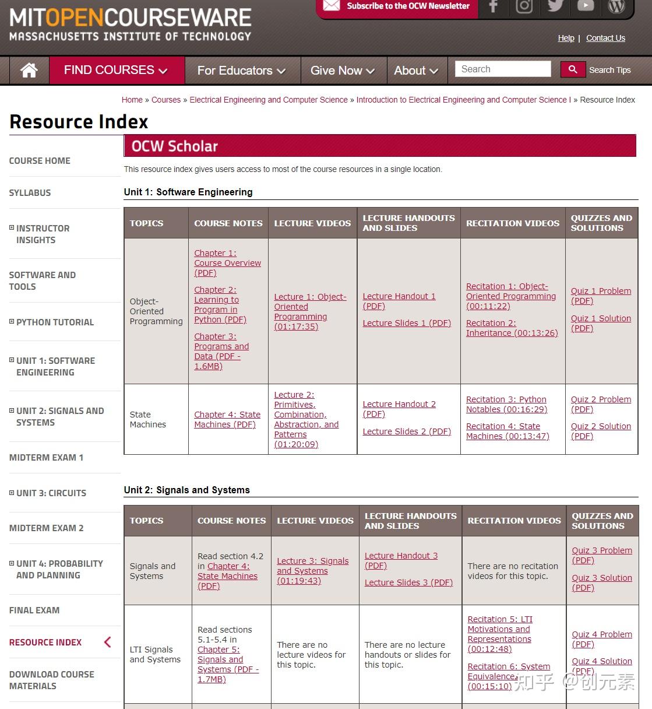Open Chapter 5: Signals and Systems PDF
652x709 pixels.
(228, 664)
